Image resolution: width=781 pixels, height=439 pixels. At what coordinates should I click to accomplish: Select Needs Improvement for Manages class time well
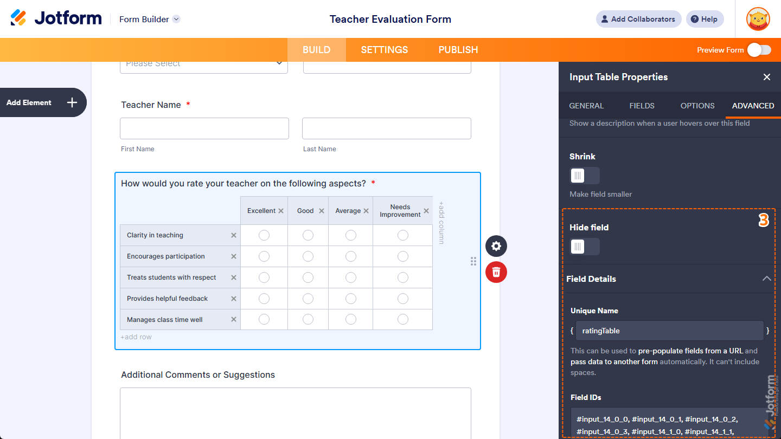pos(403,320)
